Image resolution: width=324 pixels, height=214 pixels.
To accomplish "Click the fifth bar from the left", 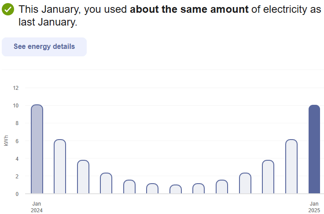I will coord(129,187).
